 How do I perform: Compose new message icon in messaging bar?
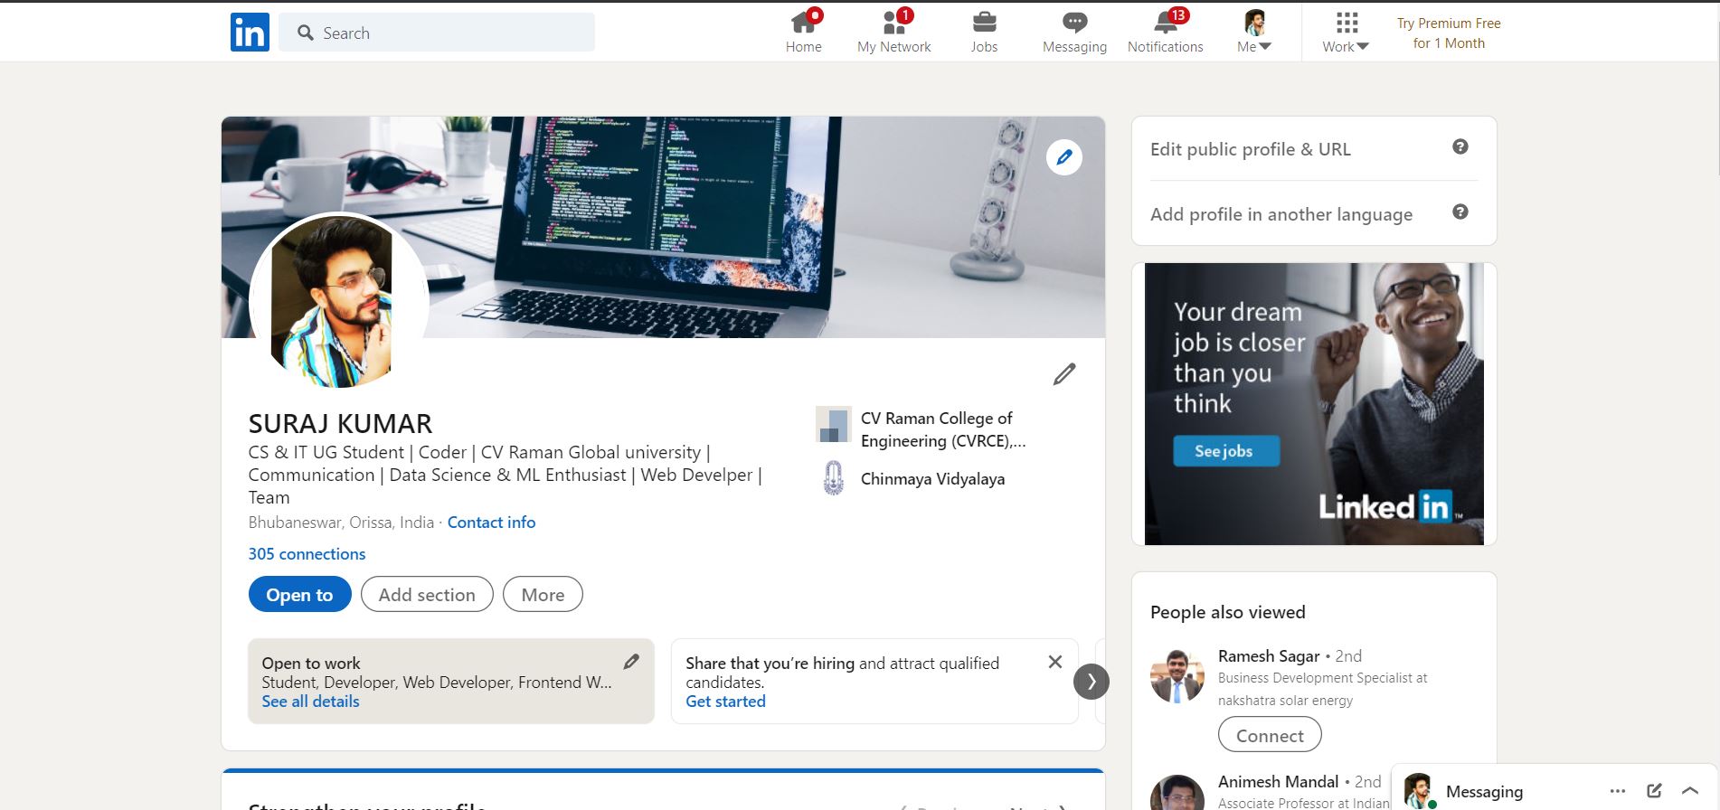point(1654,791)
